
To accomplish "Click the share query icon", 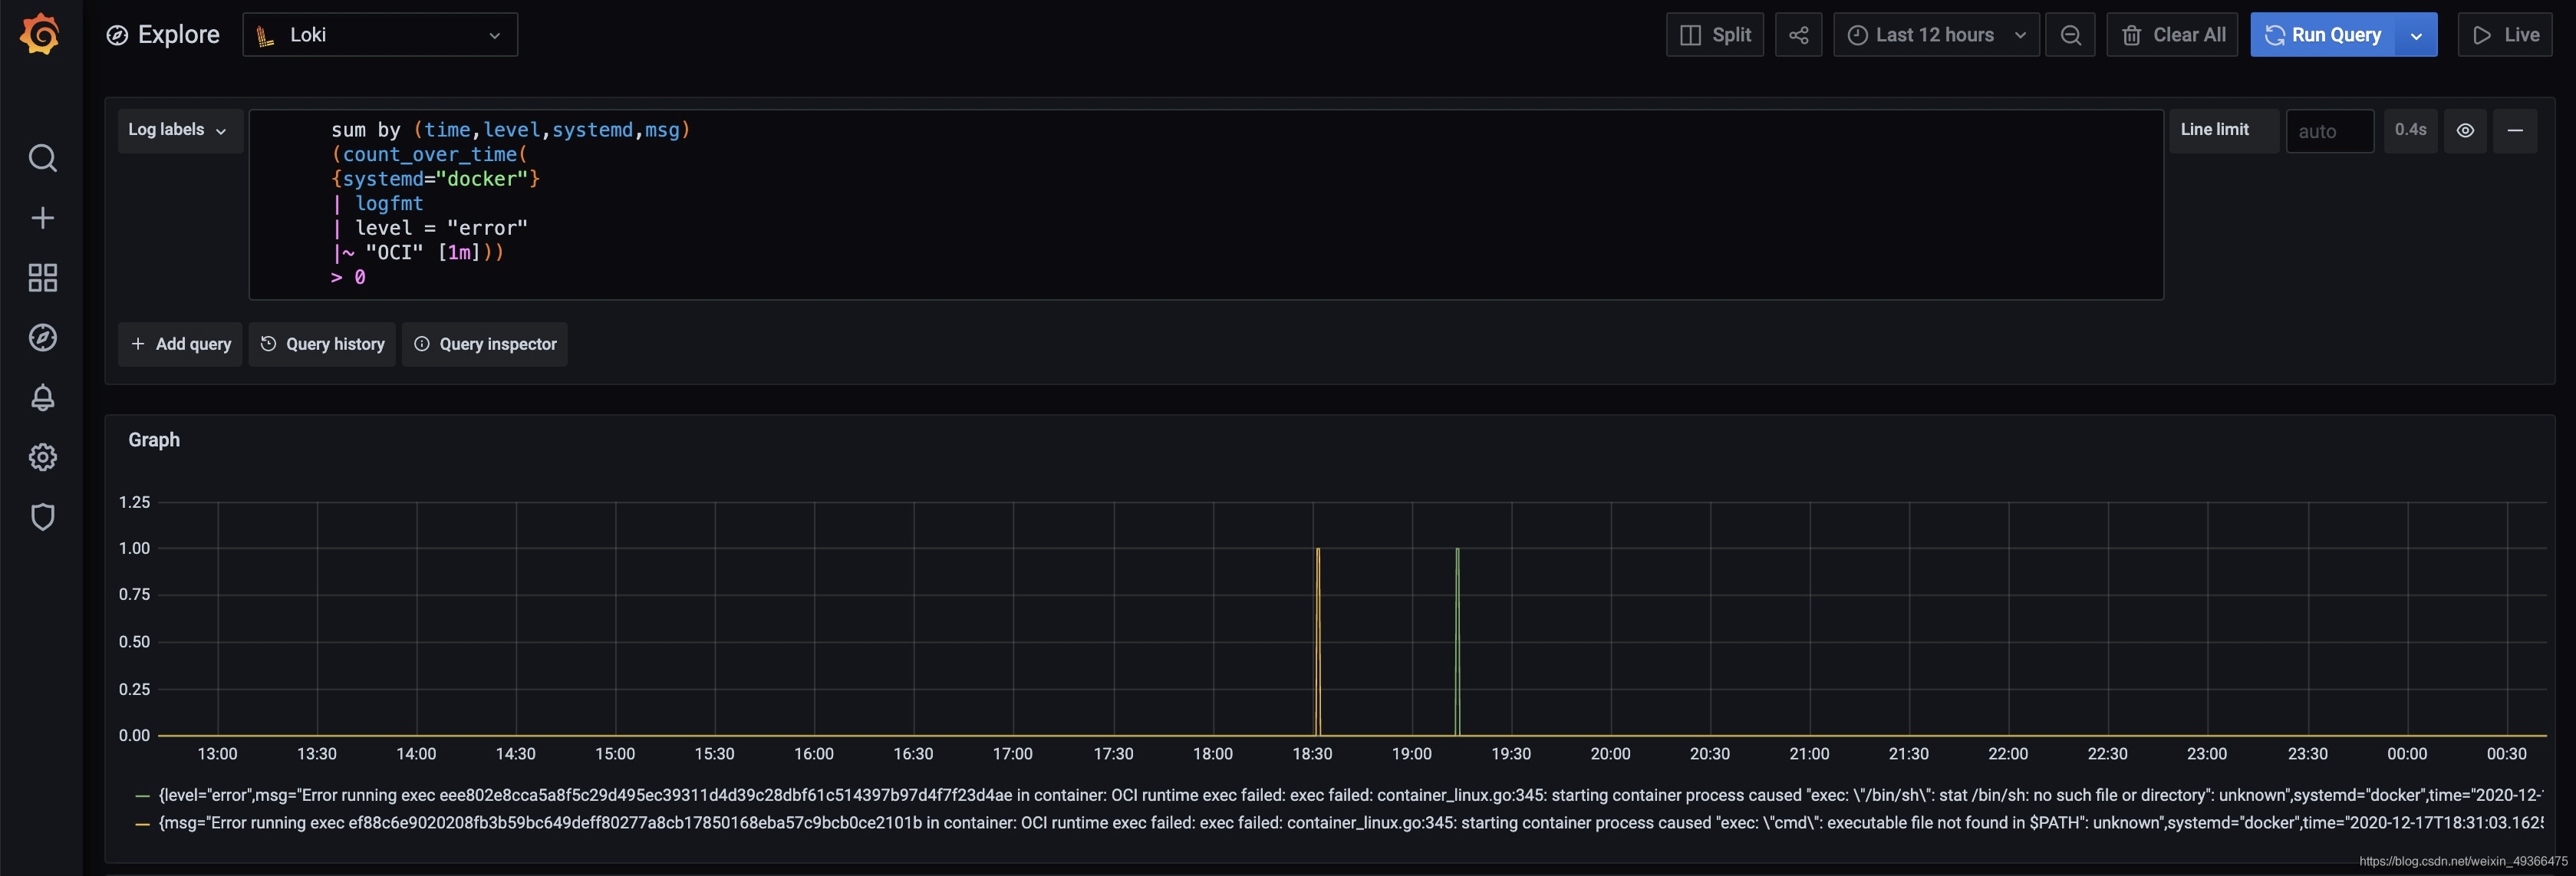I will tap(1798, 35).
